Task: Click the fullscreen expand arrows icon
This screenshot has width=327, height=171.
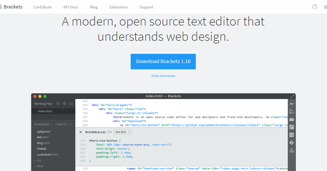Action: [293, 96]
